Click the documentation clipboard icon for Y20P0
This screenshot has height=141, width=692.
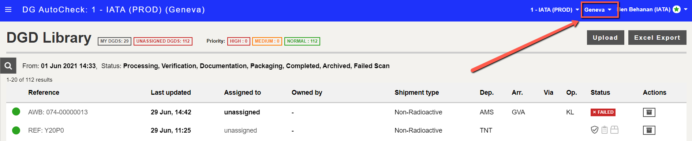coord(605,130)
